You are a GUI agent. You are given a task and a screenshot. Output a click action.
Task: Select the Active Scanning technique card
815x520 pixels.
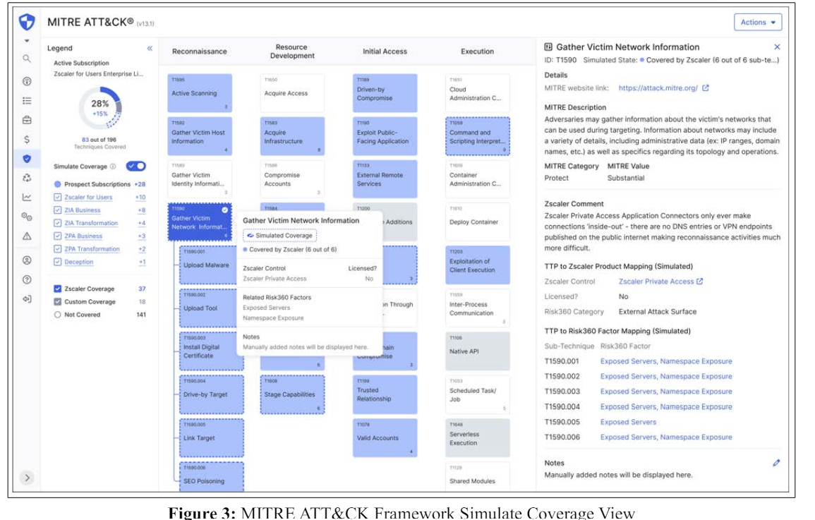point(200,93)
